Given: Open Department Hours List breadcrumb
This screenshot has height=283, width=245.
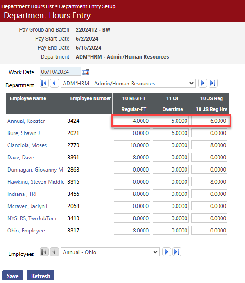Looking at the screenshot, I should click(x=27, y=6).
